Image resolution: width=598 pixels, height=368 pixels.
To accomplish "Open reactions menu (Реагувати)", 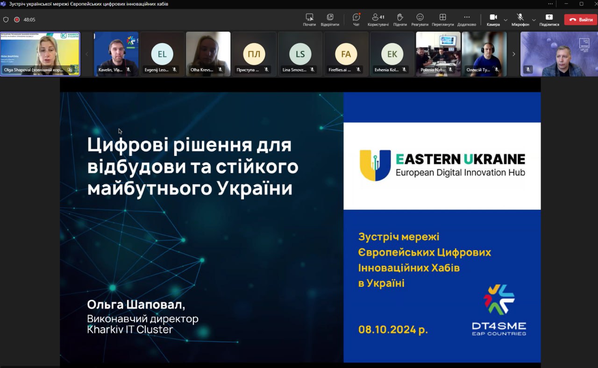I will (420, 19).
